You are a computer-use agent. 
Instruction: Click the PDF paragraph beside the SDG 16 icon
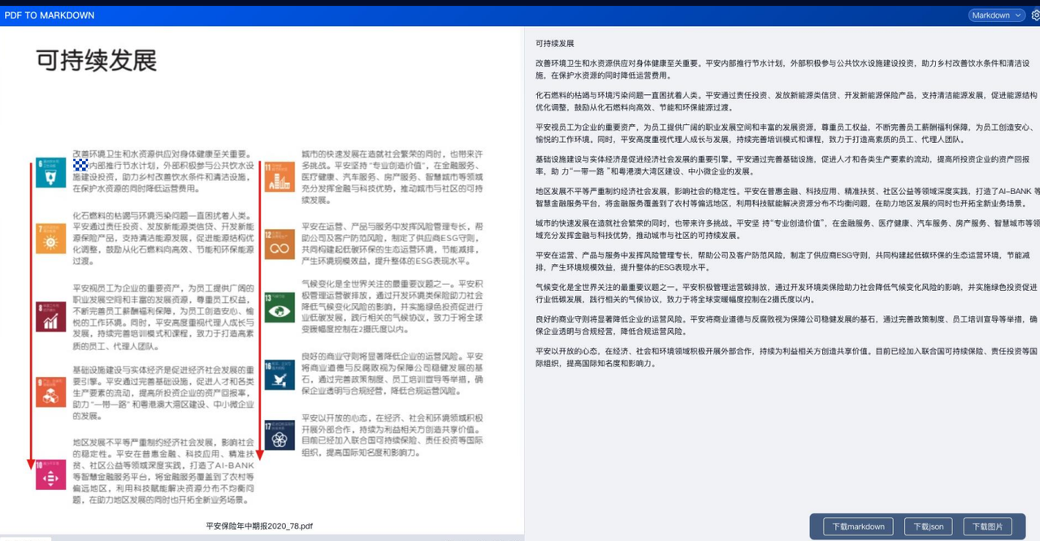pyautogui.click(x=392, y=374)
